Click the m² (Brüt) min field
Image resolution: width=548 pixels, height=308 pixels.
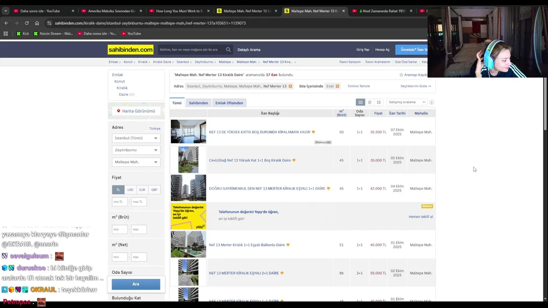[120, 229]
